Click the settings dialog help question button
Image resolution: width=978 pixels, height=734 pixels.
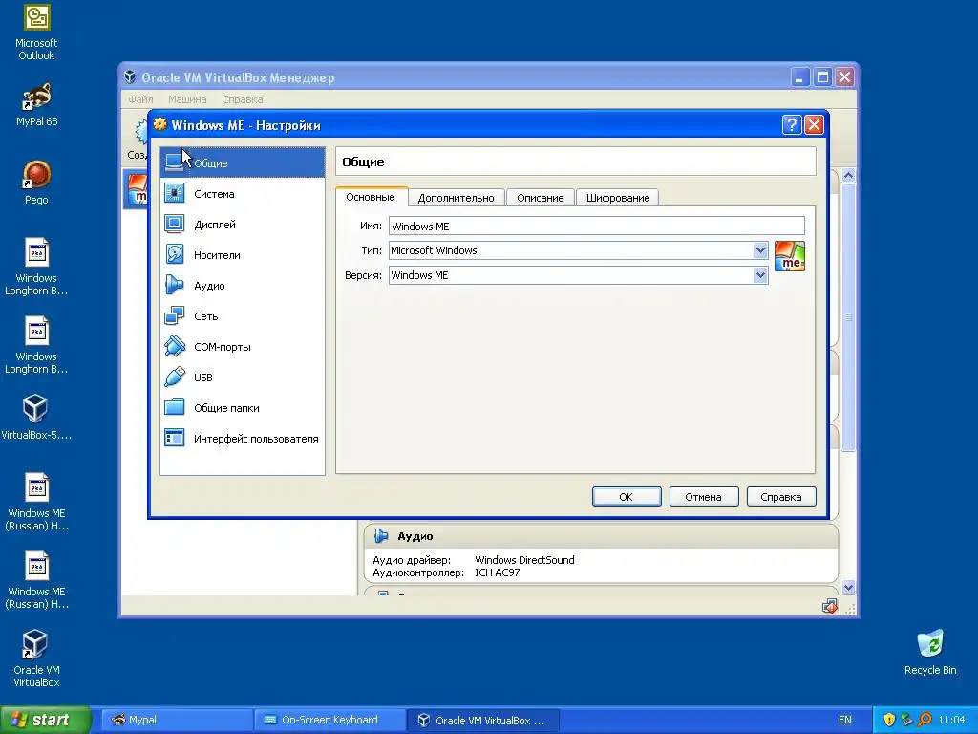[791, 125]
